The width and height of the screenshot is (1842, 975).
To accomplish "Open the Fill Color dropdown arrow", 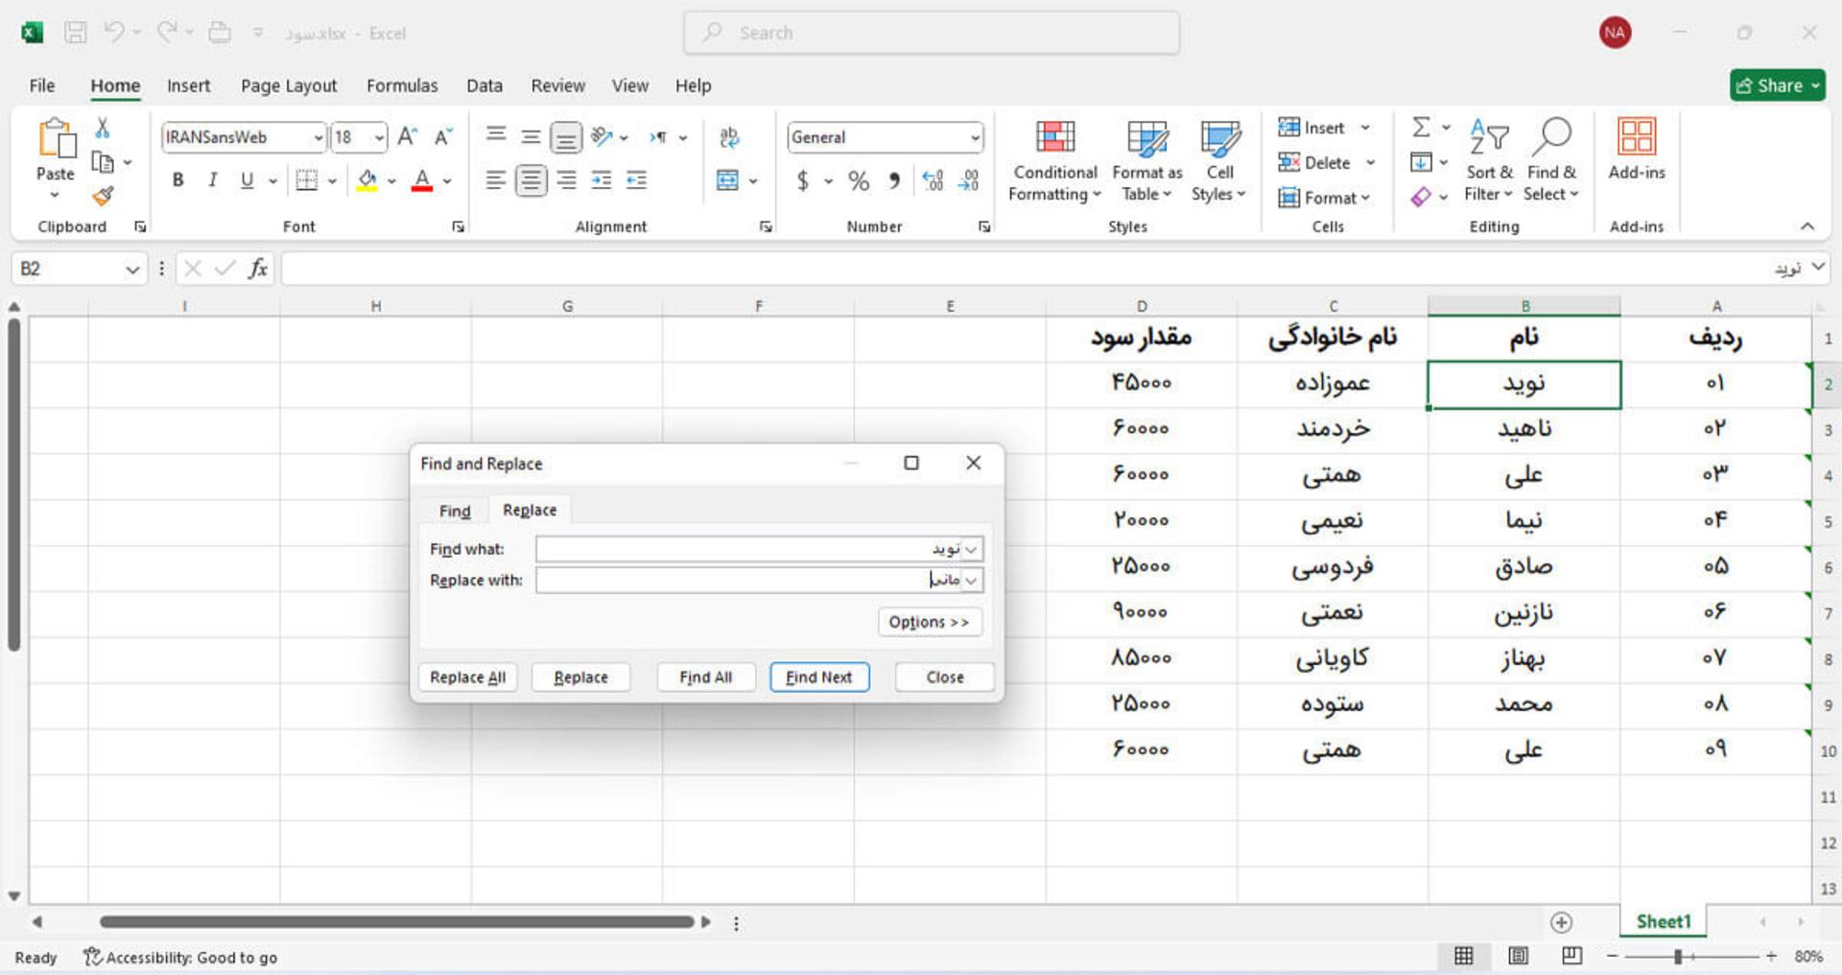I will pos(391,180).
